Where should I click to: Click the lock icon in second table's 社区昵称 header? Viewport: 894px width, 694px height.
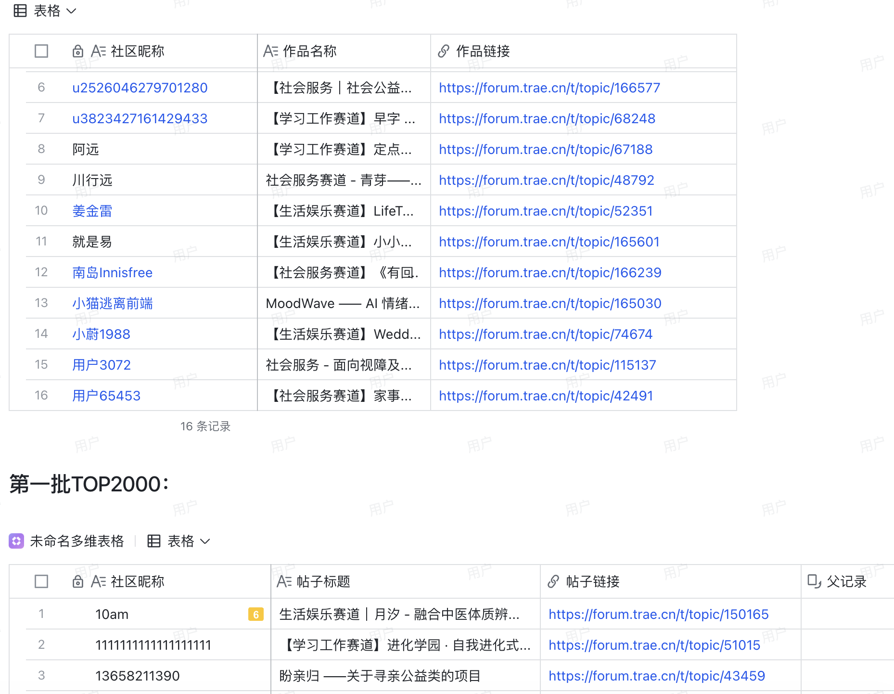point(77,581)
